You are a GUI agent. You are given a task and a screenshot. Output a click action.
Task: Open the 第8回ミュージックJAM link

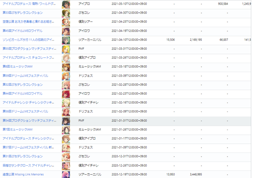pyautogui.click(x=17, y=66)
